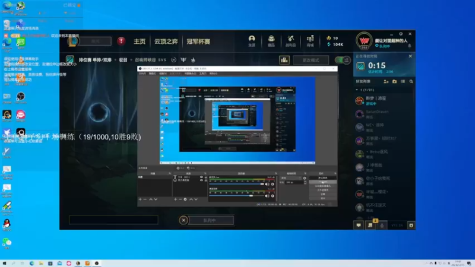
Task: Open File Explorer in taskbar
Action: pyautogui.click(x=41, y=263)
